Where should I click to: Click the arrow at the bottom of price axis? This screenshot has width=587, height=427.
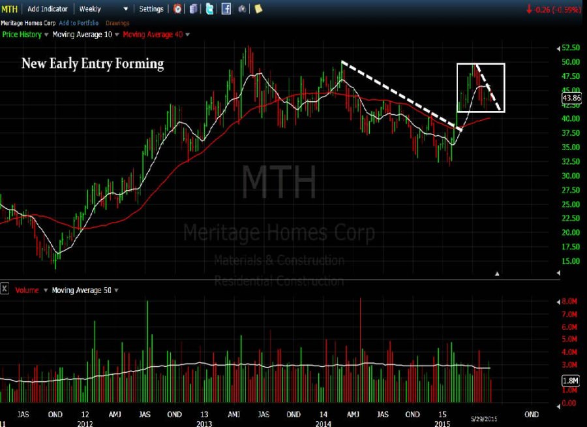[558, 273]
